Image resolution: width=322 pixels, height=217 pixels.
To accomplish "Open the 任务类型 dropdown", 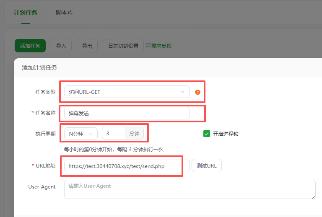I will pos(127,92).
